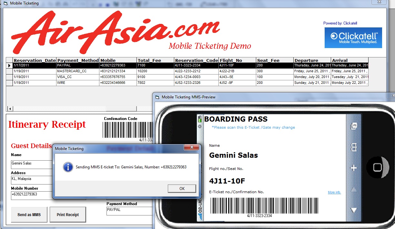This screenshot has height=229, width=395.
Task: Click flight number cell 4J52 -9F
Action: click(238, 83)
